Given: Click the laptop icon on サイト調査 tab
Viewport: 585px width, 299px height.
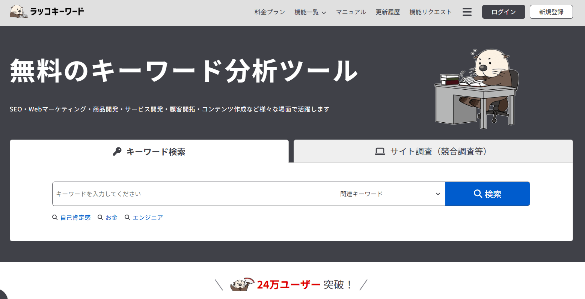Looking at the screenshot, I should 380,151.
